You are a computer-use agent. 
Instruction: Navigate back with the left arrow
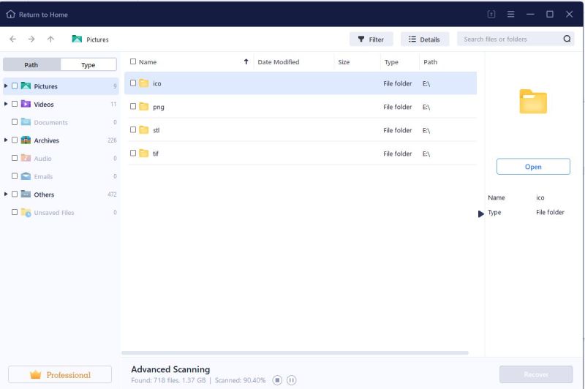[13, 39]
